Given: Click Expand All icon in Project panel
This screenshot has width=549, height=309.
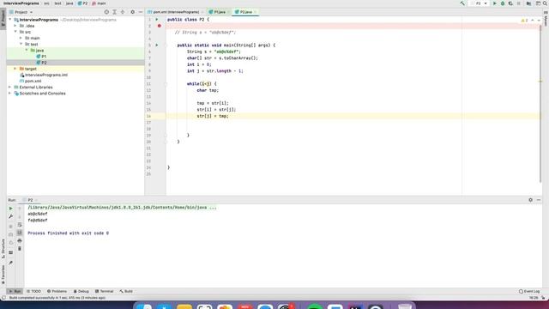Looking at the screenshot, I should pyautogui.click(x=114, y=12).
